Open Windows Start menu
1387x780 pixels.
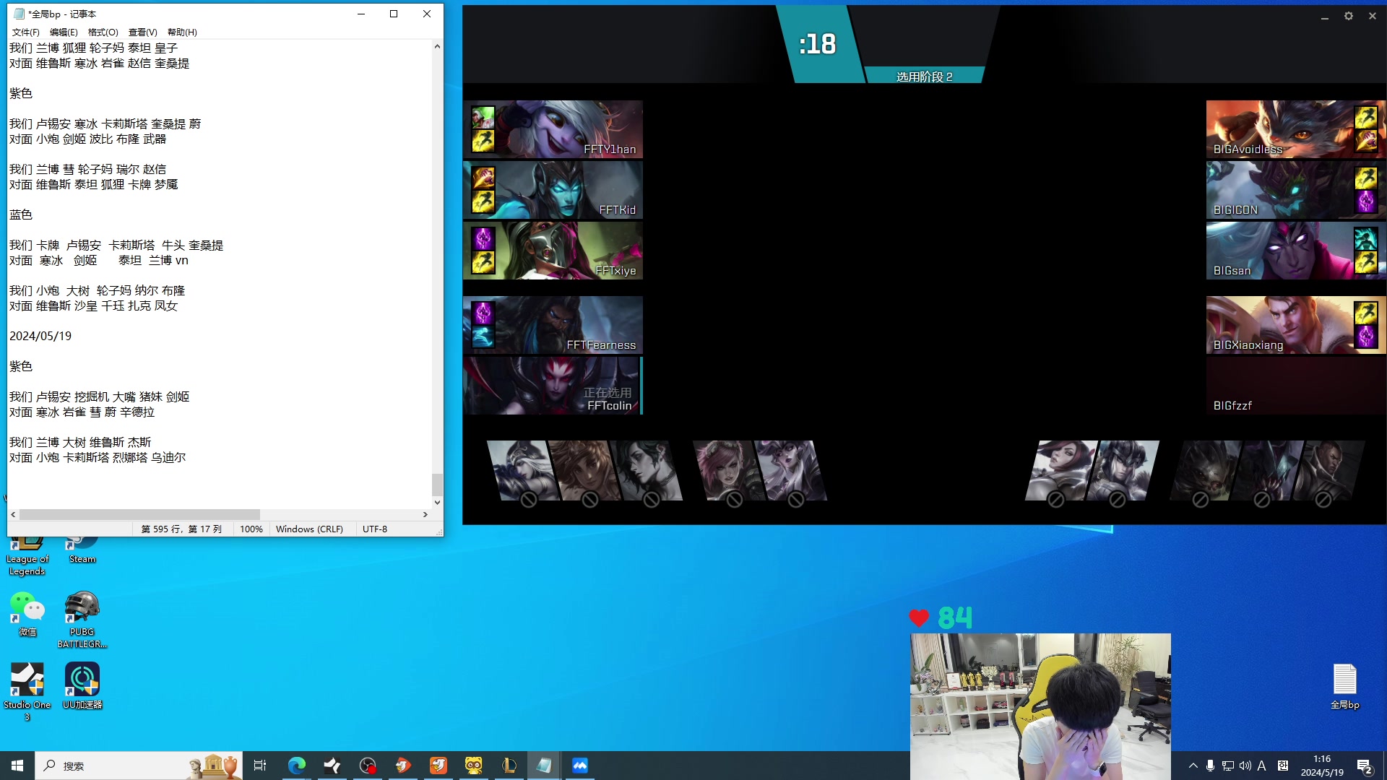(17, 766)
